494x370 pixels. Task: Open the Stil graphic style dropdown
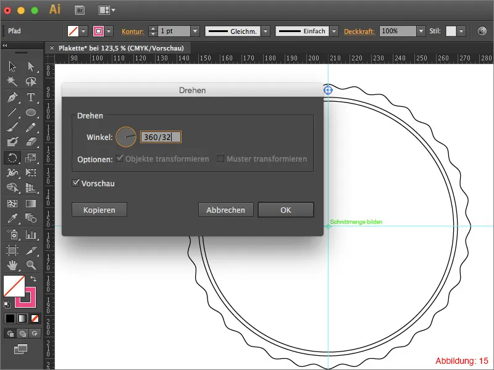point(461,31)
